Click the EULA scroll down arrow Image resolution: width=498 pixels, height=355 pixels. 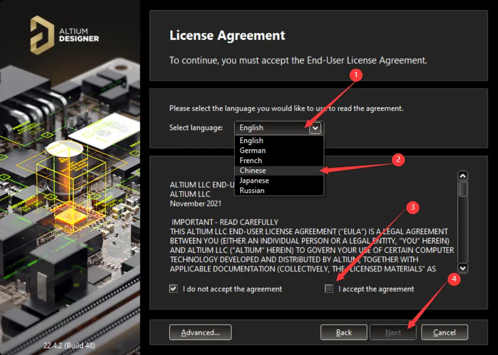tap(463, 268)
